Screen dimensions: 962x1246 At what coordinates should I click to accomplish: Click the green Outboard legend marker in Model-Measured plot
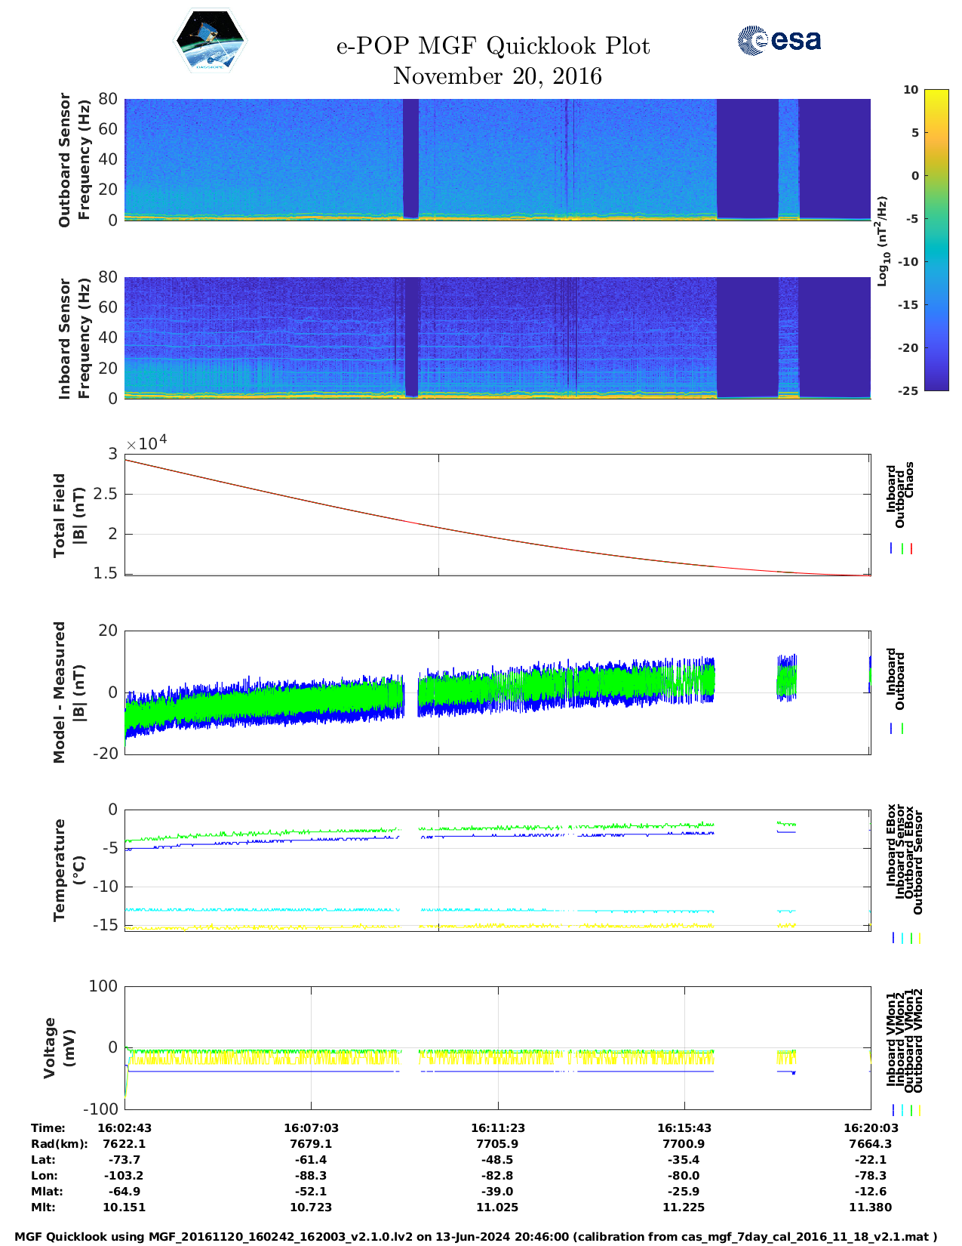902,729
